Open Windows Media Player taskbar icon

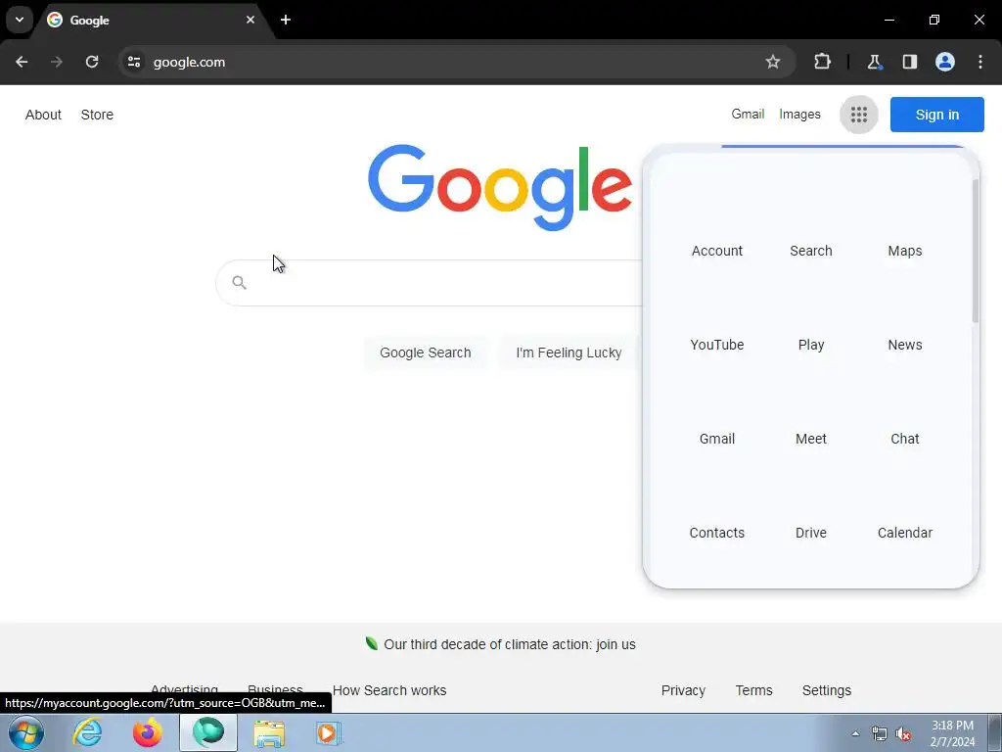coord(329,732)
